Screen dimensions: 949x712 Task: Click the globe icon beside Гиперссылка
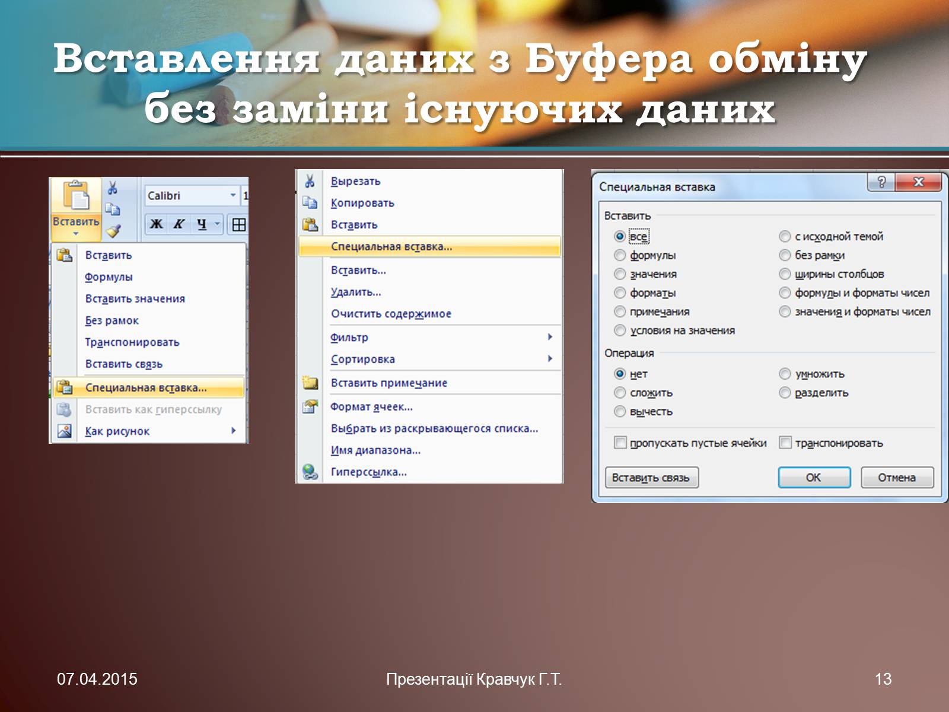coord(310,472)
